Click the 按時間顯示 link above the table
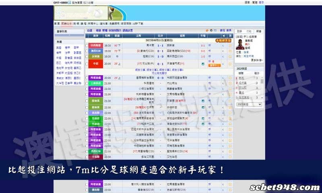 click(x=115, y=30)
